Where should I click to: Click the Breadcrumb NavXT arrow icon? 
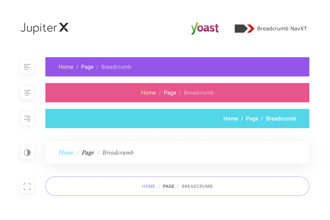click(x=244, y=29)
